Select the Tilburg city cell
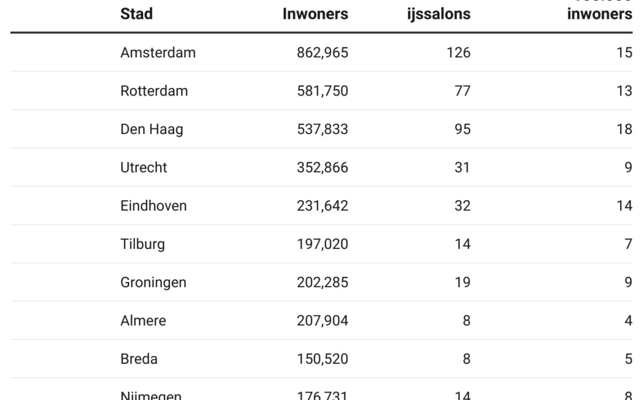 pyautogui.click(x=142, y=244)
